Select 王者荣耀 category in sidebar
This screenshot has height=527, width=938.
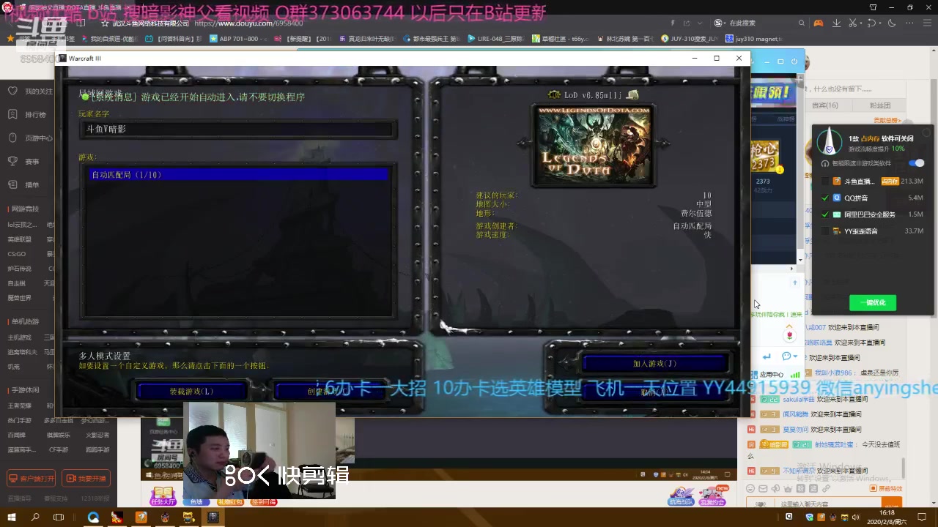(20, 405)
